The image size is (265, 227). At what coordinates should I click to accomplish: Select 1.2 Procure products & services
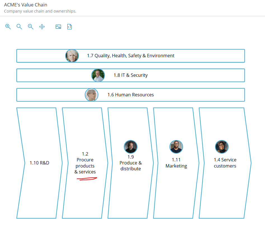(85, 163)
